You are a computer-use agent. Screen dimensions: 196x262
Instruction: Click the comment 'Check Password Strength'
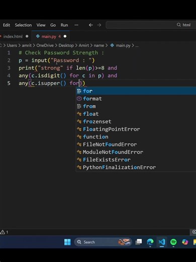[61, 53]
